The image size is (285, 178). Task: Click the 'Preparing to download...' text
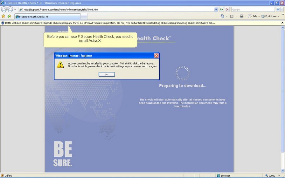[x=183, y=86]
